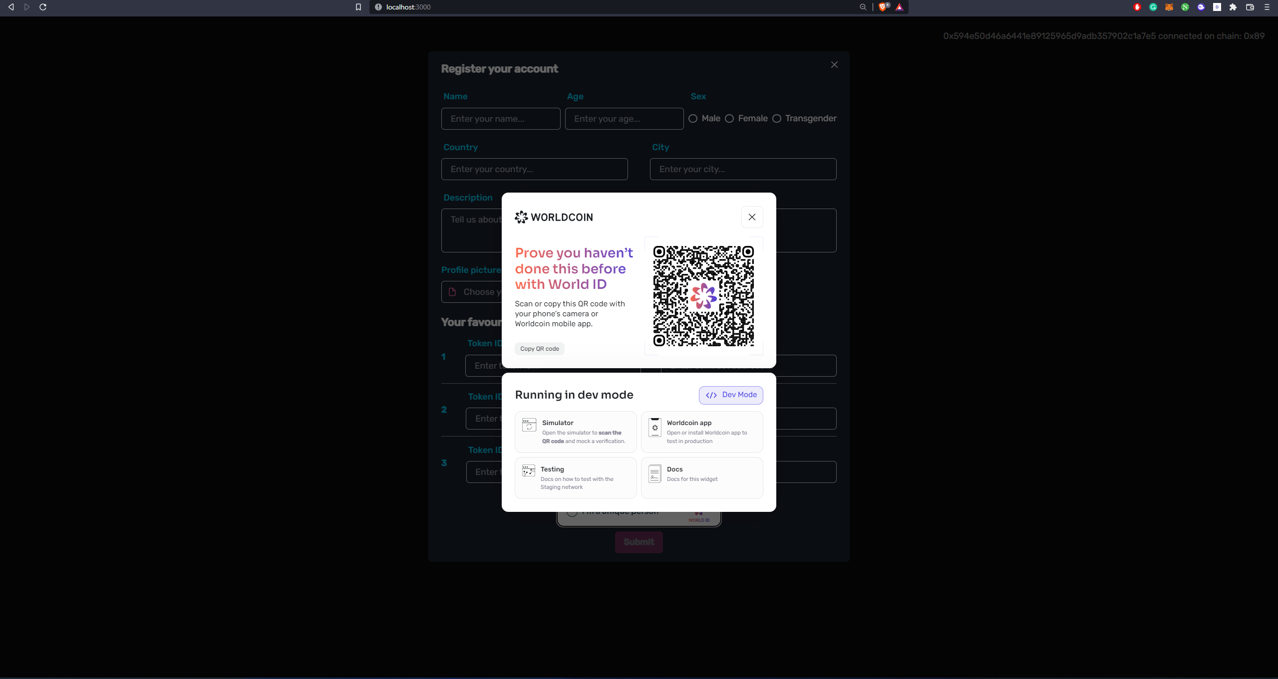Close the Worldcoin verification modal
Image resolution: width=1278 pixels, height=679 pixels.
(751, 217)
